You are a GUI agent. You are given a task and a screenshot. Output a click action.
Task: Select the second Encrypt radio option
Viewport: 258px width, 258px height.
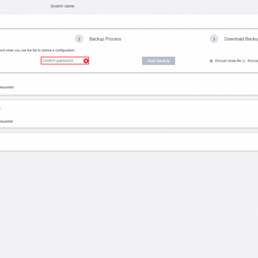(x=244, y=61)
